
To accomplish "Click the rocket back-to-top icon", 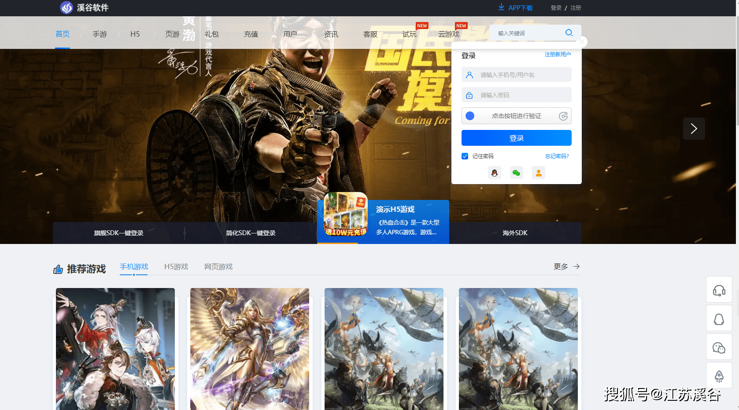I will tap(719, 376).
